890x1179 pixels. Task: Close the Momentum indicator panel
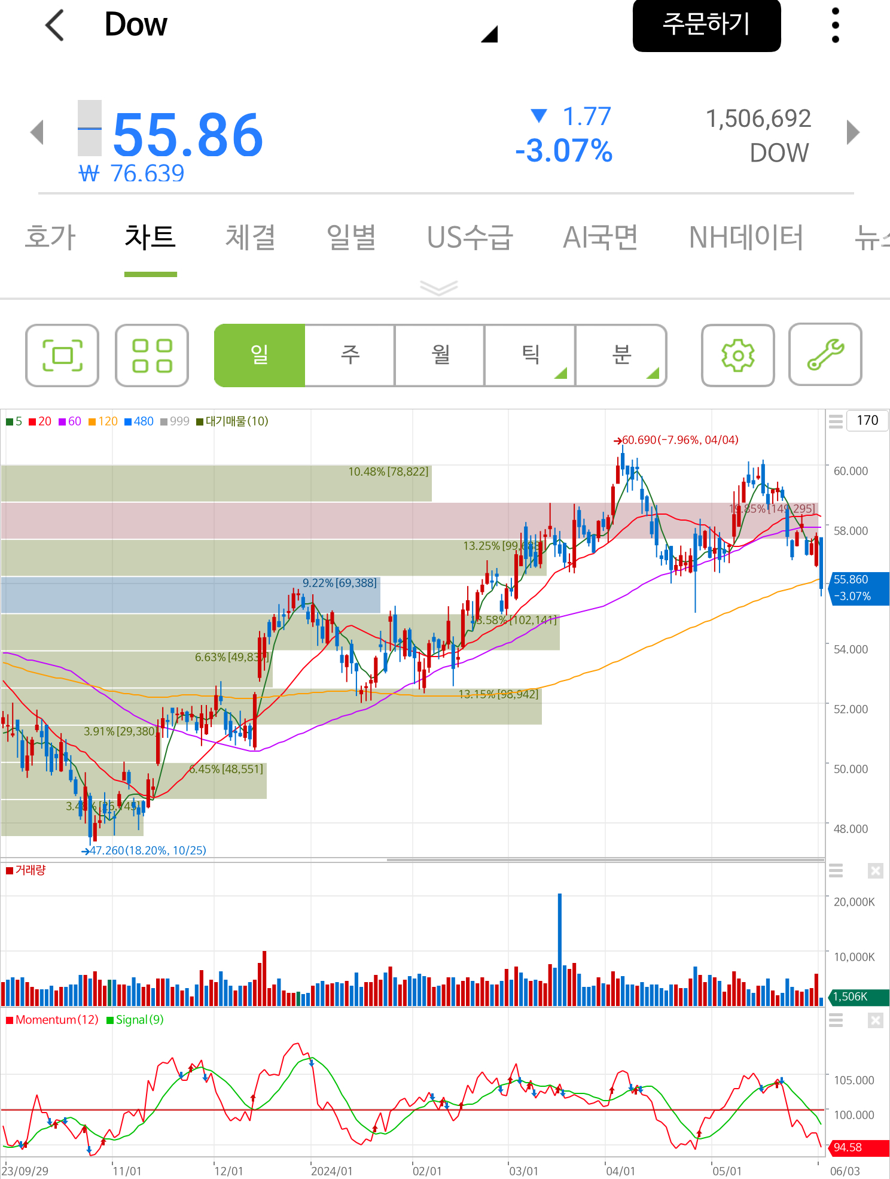click(x=876, y=1020)
